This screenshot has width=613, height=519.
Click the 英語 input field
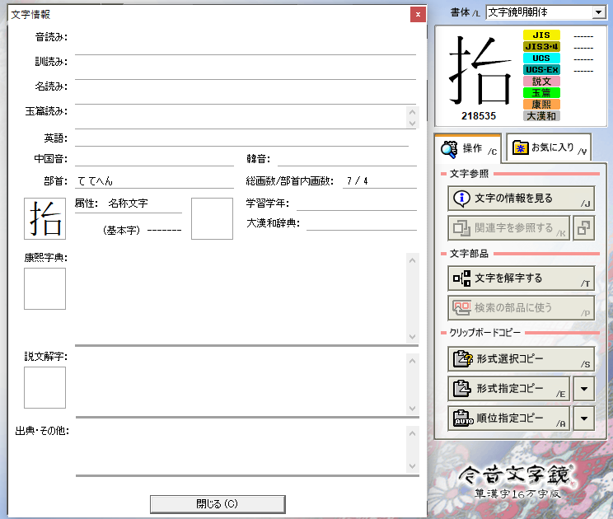[x=241, y=138]
